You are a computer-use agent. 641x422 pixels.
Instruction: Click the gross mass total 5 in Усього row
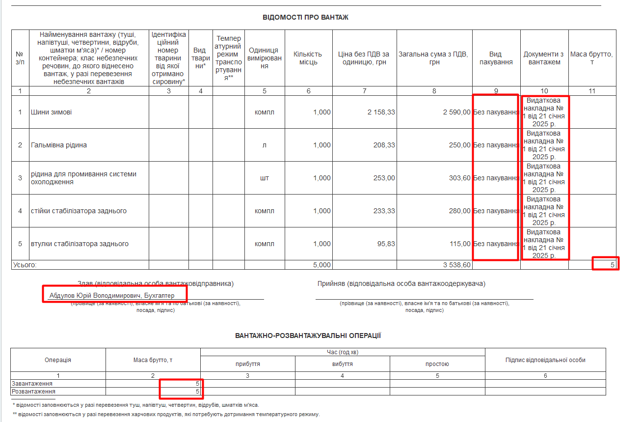[612, 265]
